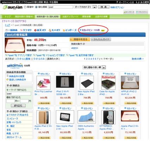The width and height of the screenshot is (150, 141).
Task: Open 検索条件の変更 icon link
Action: pyautogui.click(x=15, y=76)
